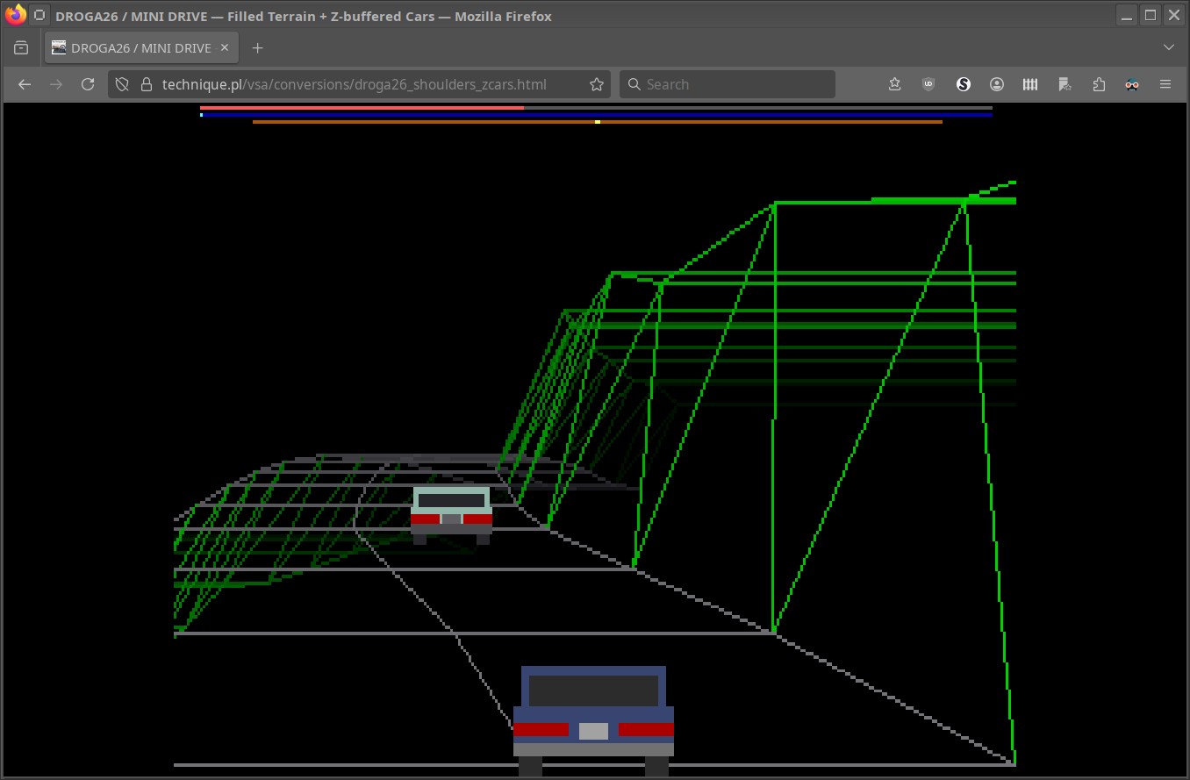
Task: Show site security lock information
Action: click(146, 84)
